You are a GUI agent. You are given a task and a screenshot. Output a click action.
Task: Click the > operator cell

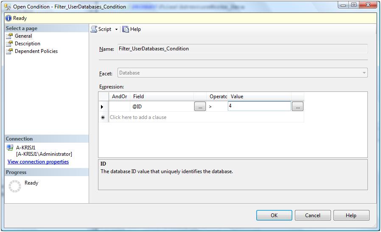[217, 106]
